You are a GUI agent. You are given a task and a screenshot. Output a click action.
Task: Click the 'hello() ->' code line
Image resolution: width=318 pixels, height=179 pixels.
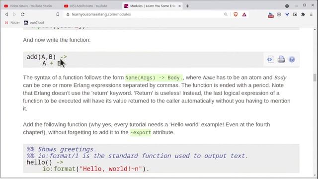[x=45, y=163]
